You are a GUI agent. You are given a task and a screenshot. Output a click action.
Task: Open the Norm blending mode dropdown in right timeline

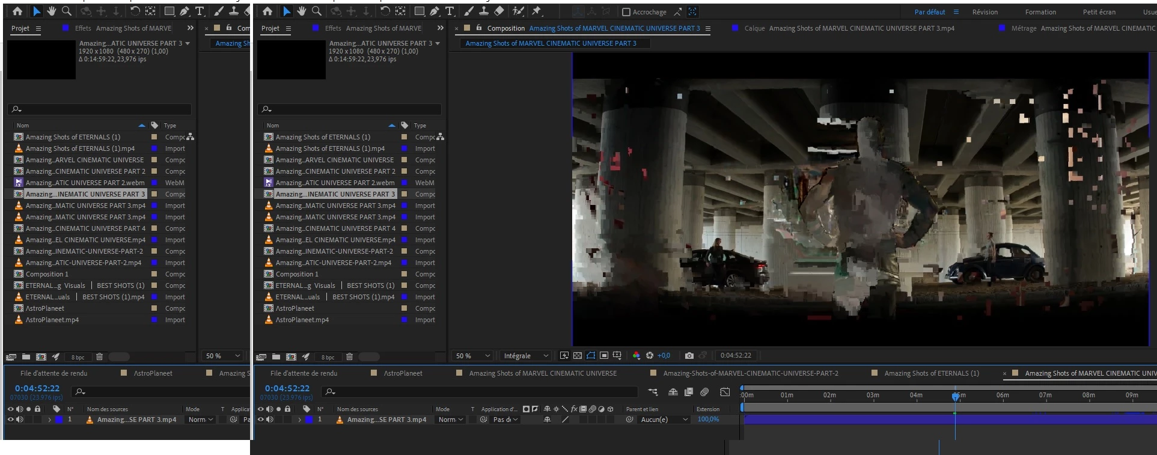451,420
